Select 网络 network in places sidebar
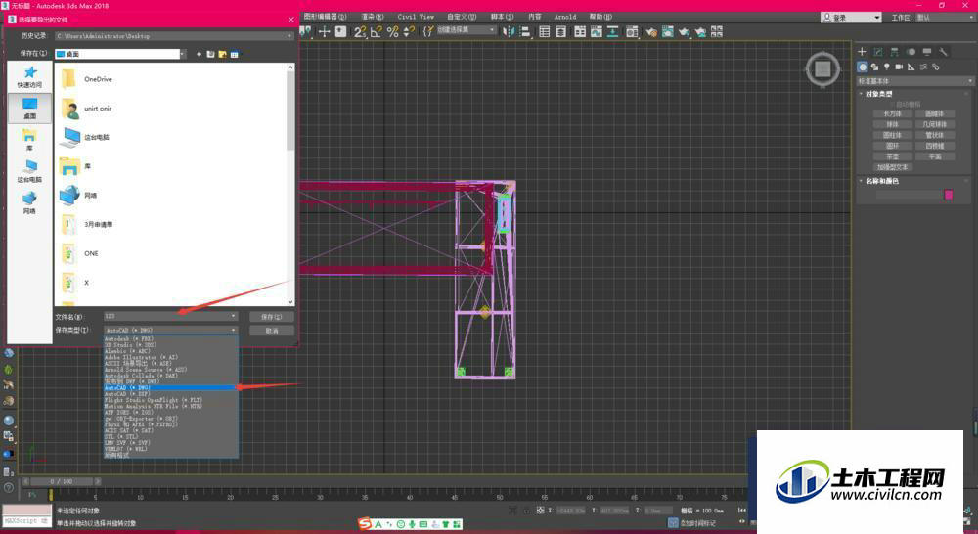The height and width of the screenshot is (534, 978). [29, 202]
